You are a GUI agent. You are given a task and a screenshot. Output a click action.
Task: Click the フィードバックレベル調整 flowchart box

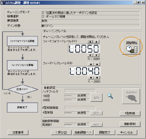23,65
